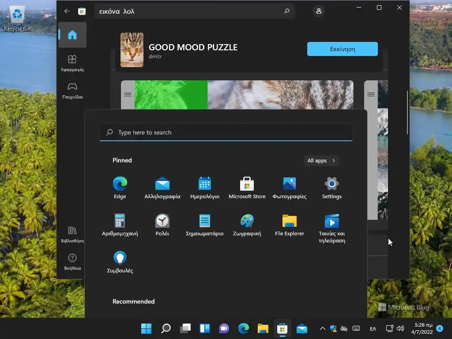Viewport: 452px width, 339px height.
Task: Click the Εκκίνηση launch button
Action: 343,49
